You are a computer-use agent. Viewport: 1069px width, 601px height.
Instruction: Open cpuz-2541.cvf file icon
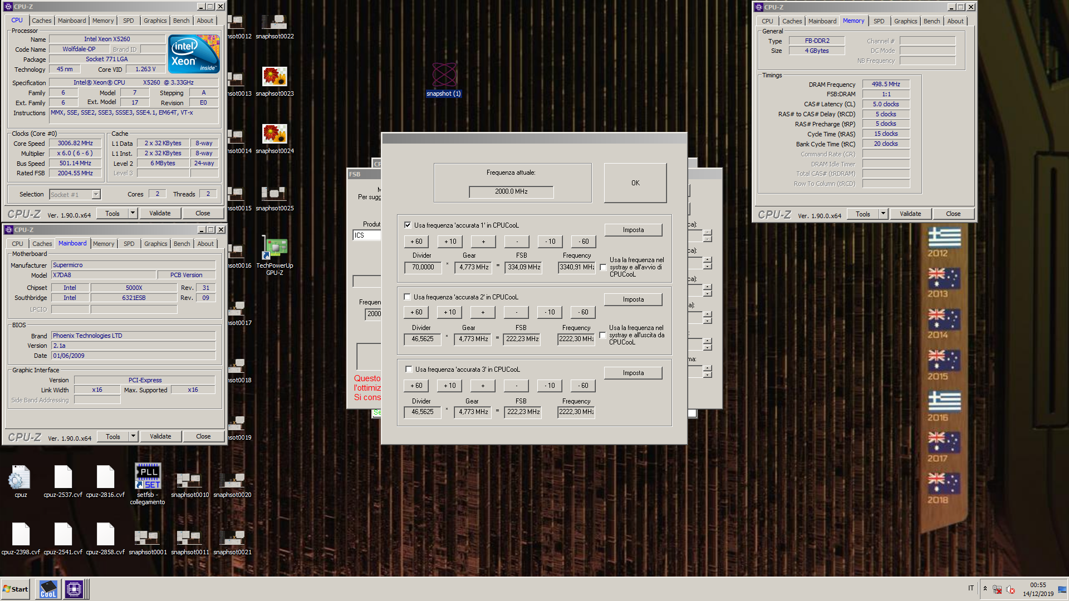tap(63, 539)
